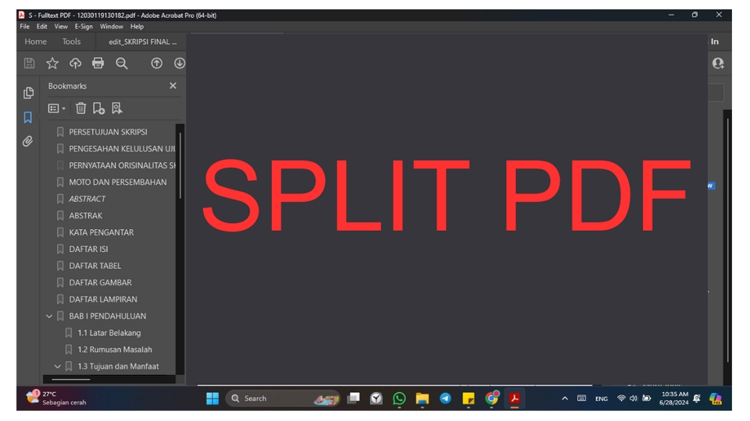The image size is (750, 421).
Task: Collapse the 1.3 Tujuan dan Manfaat bookmark
Action: tap(57, 366)
